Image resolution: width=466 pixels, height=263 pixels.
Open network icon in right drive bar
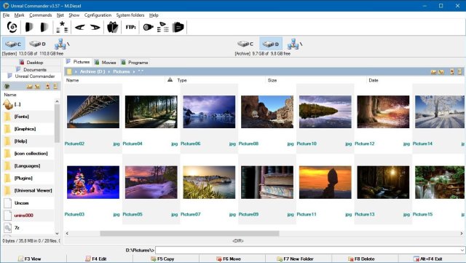click(294, 44)
